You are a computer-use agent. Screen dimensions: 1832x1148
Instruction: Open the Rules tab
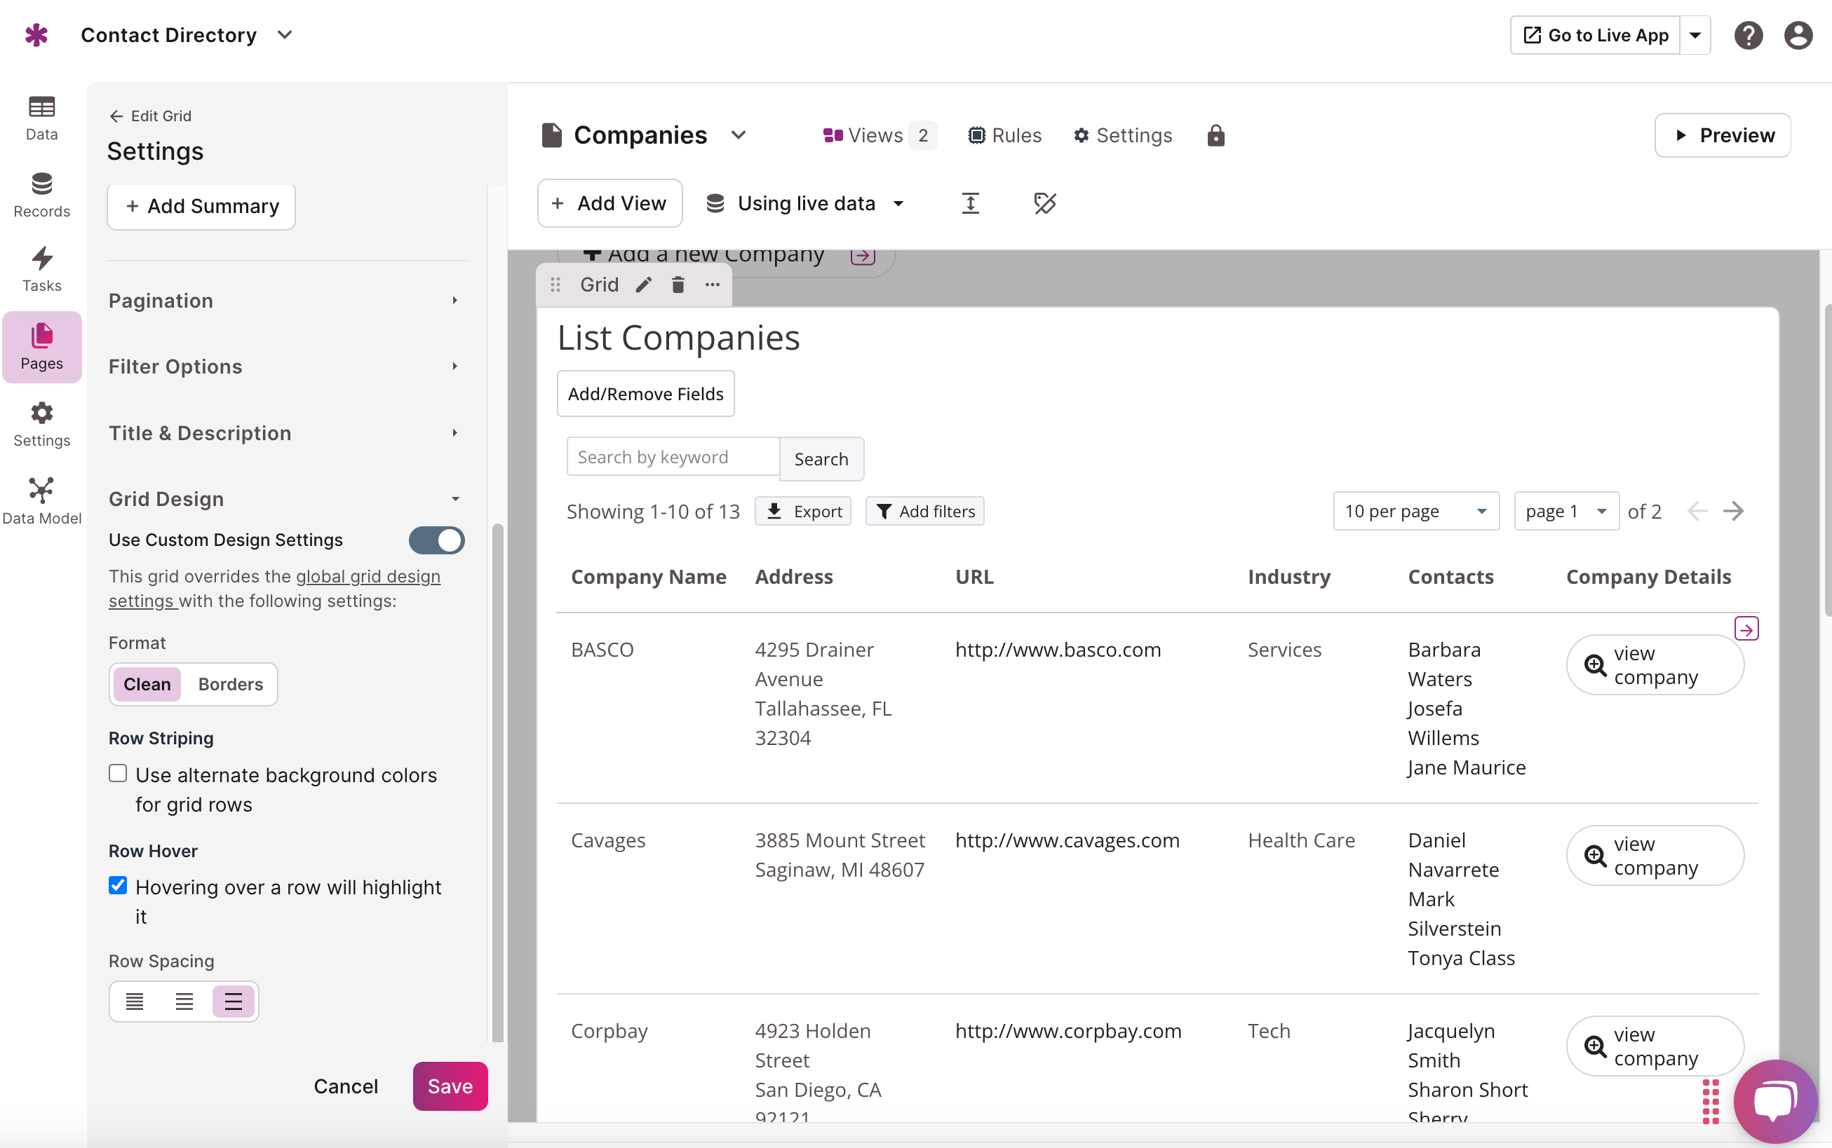click(1004, 135)
